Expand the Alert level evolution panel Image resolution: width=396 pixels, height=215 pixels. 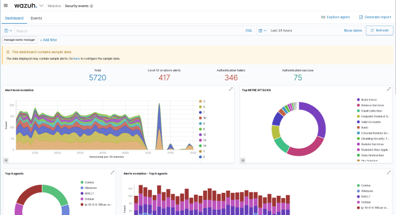click(x=231, y=89)
